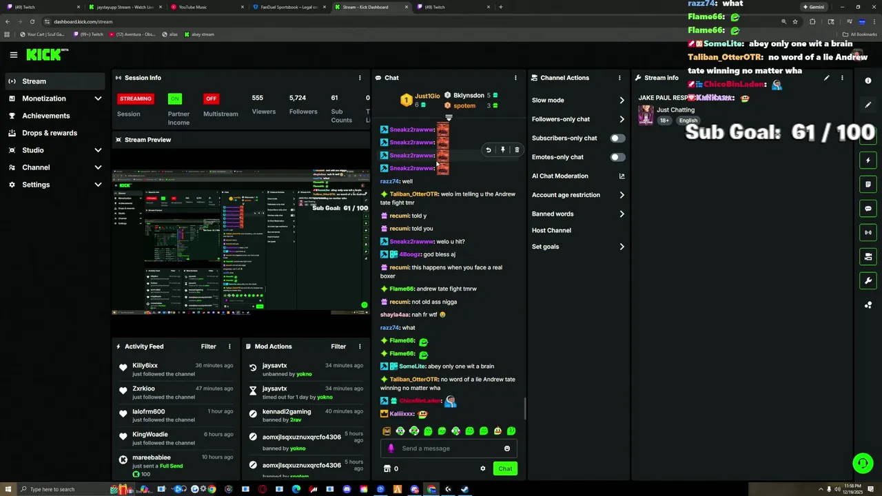The width and height of the screenshot is (882, 496).
Task: Expand the Studio sidebar section
Action: pos(98,150)
